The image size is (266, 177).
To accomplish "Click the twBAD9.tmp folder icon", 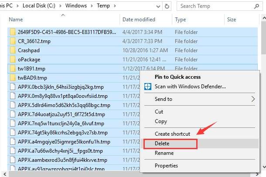I will [12, 77].
